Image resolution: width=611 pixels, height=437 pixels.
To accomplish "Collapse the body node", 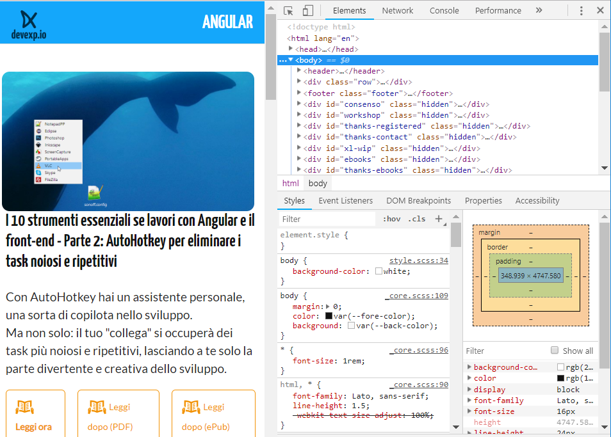I will click(290, 60).
